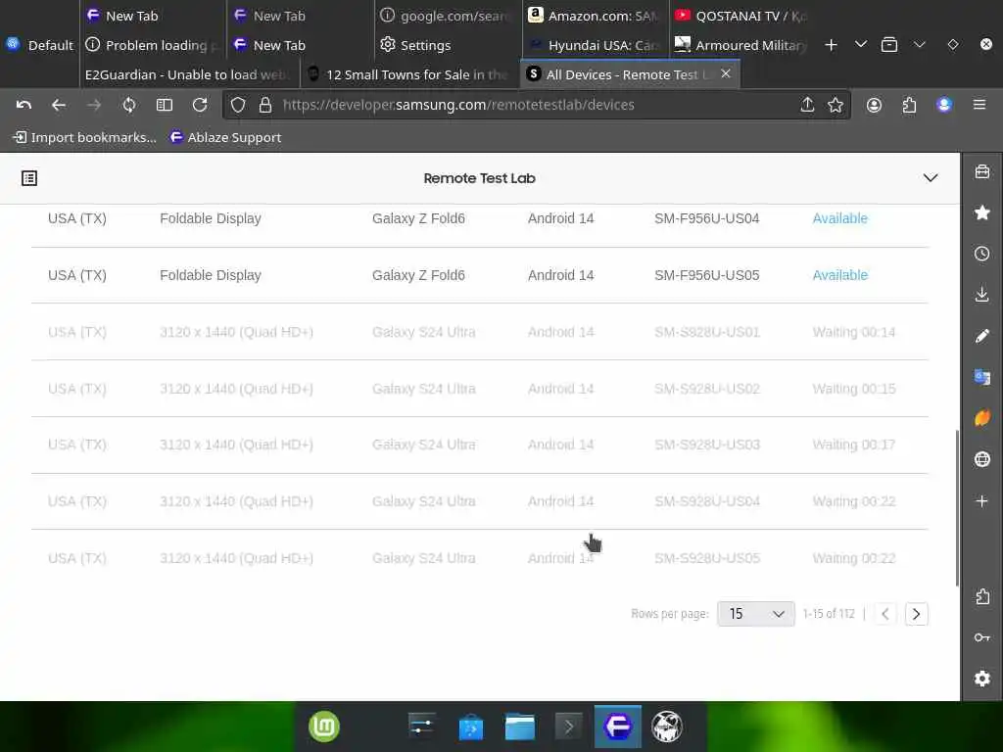Screen dimensions: 1003x752
Task: Select the Default workspace
Action: [39, 45]
